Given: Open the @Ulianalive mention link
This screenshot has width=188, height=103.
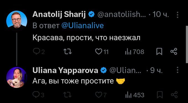Looking at the screenshot, I should click(x=82, y=25).
